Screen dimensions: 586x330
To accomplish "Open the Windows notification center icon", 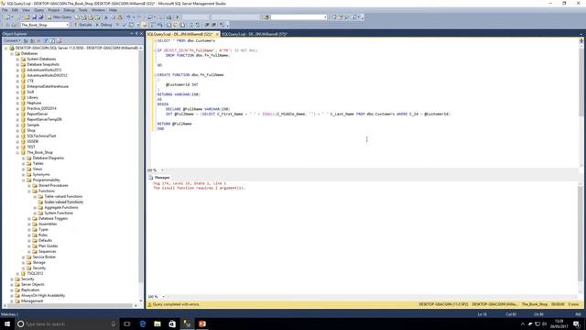I will click(x=576, y=324).
